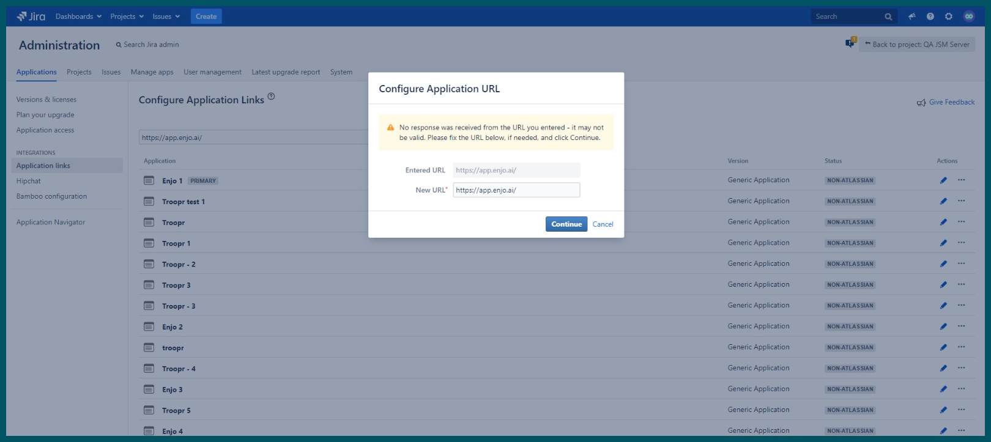This screenshot has height=442, width=991.
Task: Expand the Issues dropdown in the header
Action: pos(166,17)
